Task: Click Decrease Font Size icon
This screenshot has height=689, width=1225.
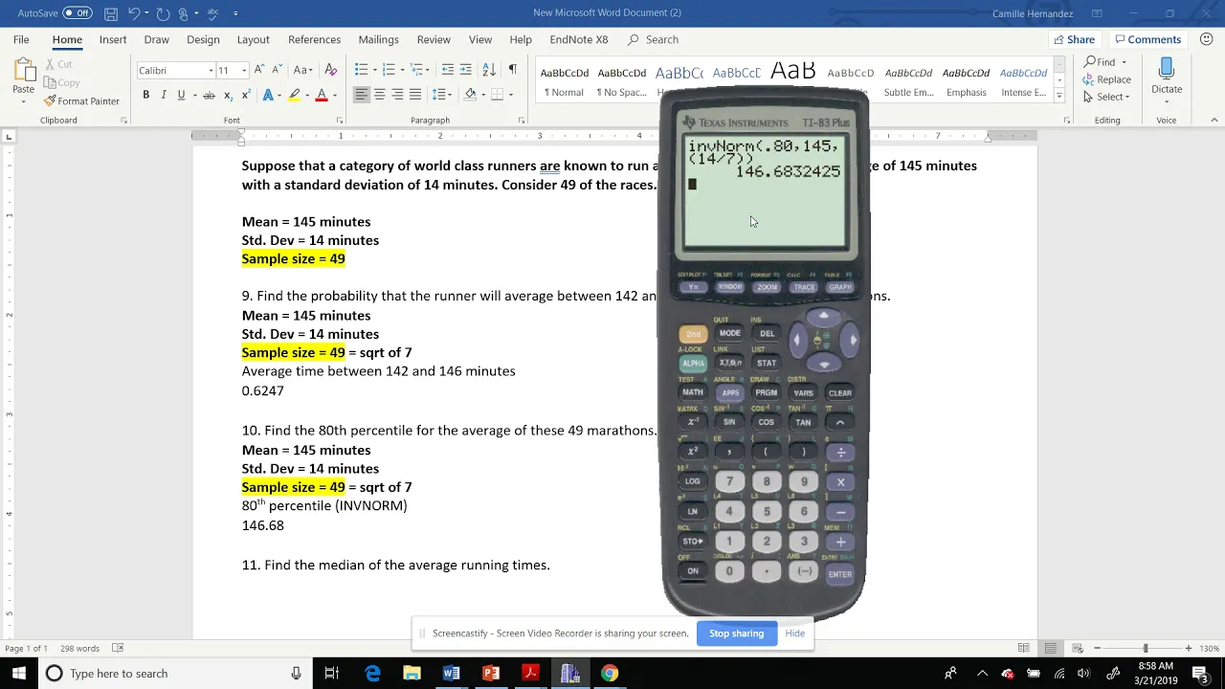Action: [x=277, y=70]
